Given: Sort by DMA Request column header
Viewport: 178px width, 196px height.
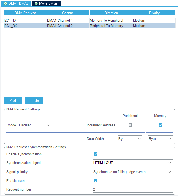Looking at the screenshot, I should click(25, 13).
